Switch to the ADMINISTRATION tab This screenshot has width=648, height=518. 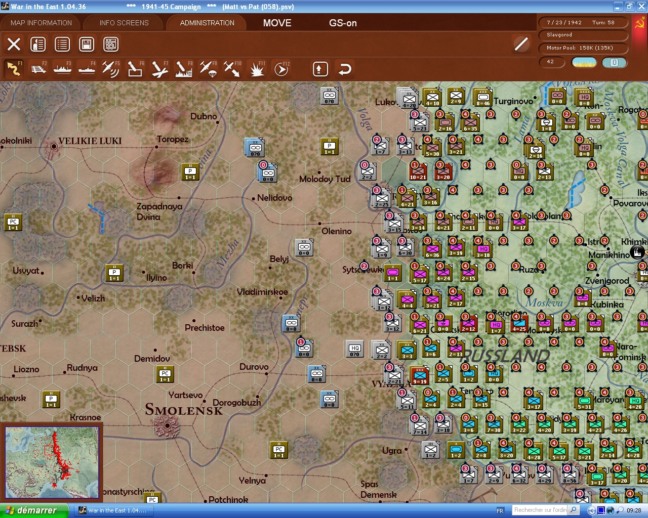click(x=207, y=23)
